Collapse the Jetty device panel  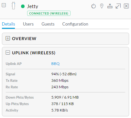click(x=4, y=5)
